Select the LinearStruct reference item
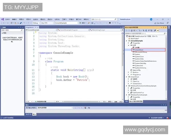 point(139,50)
